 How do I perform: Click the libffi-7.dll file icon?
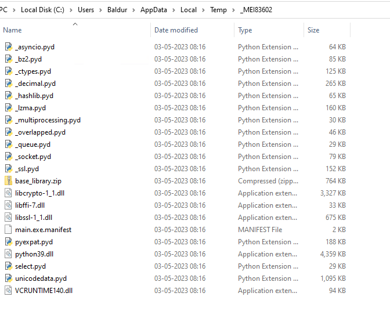point(8,205)
